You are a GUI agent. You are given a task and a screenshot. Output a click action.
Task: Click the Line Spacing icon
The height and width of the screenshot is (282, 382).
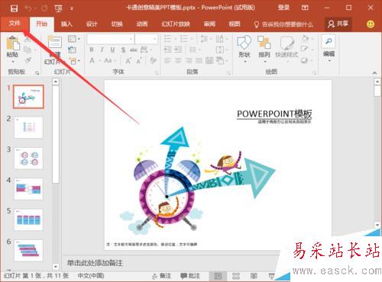tap(204, 39)
